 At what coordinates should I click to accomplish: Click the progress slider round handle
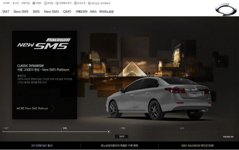tap(109, 132)
